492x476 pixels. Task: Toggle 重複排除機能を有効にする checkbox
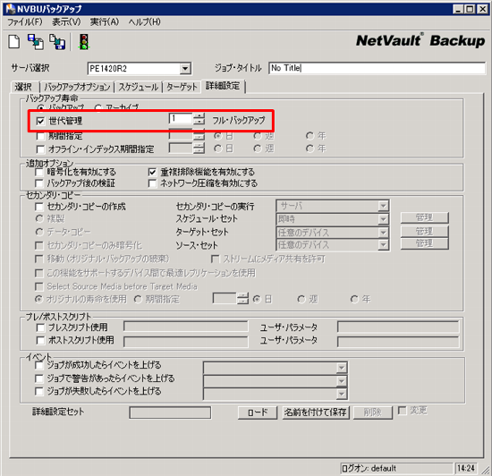(152, 172)
